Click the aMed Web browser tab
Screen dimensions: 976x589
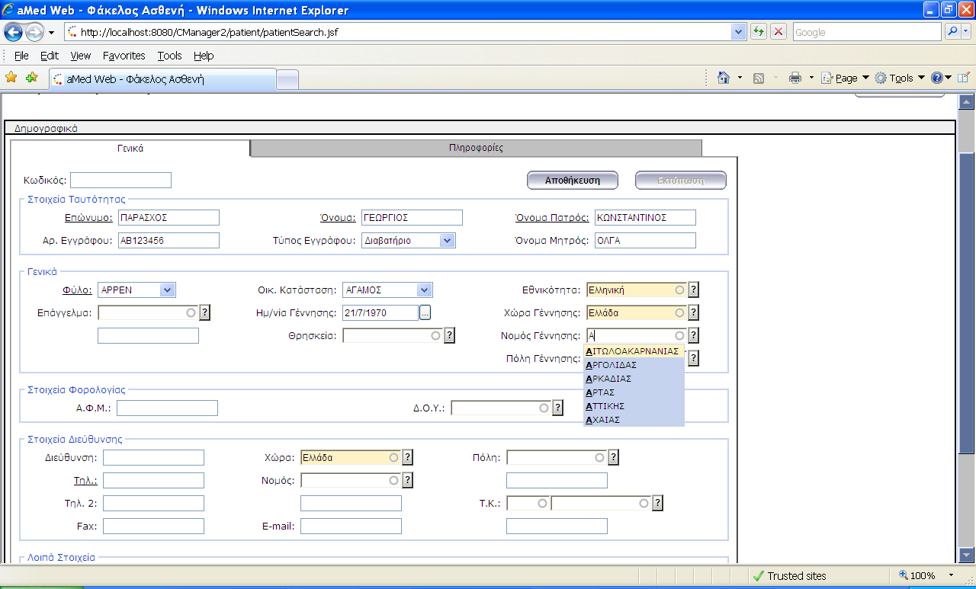(x=162, y=79)
